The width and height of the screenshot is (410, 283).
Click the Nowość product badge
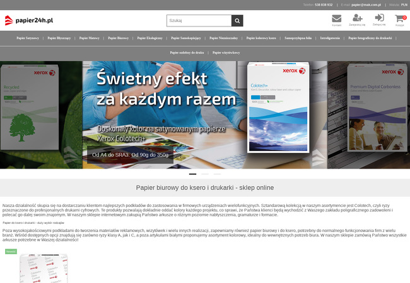[11, 252]
